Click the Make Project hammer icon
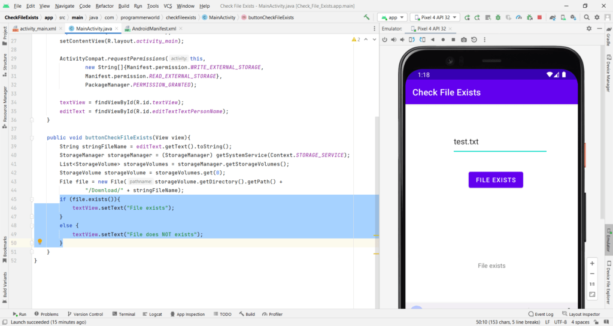This screenshot has width=613, height=326. point(366,17)
